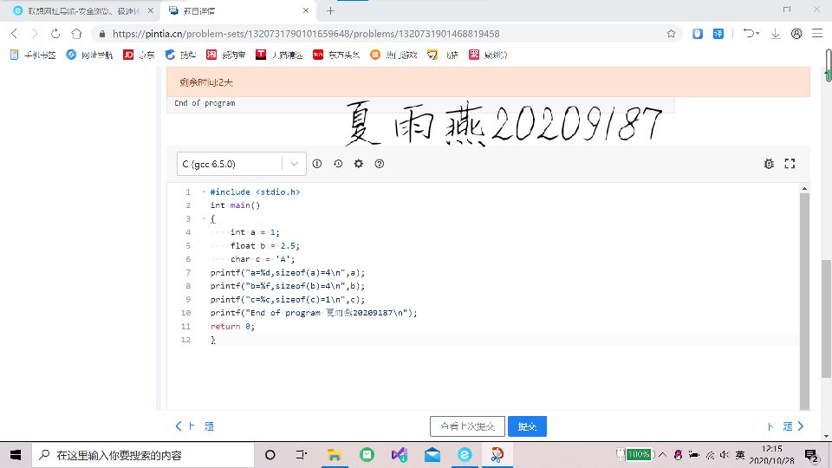Reload the current page
The height and width of the screenshot is (468, 832).
[55, 34]
